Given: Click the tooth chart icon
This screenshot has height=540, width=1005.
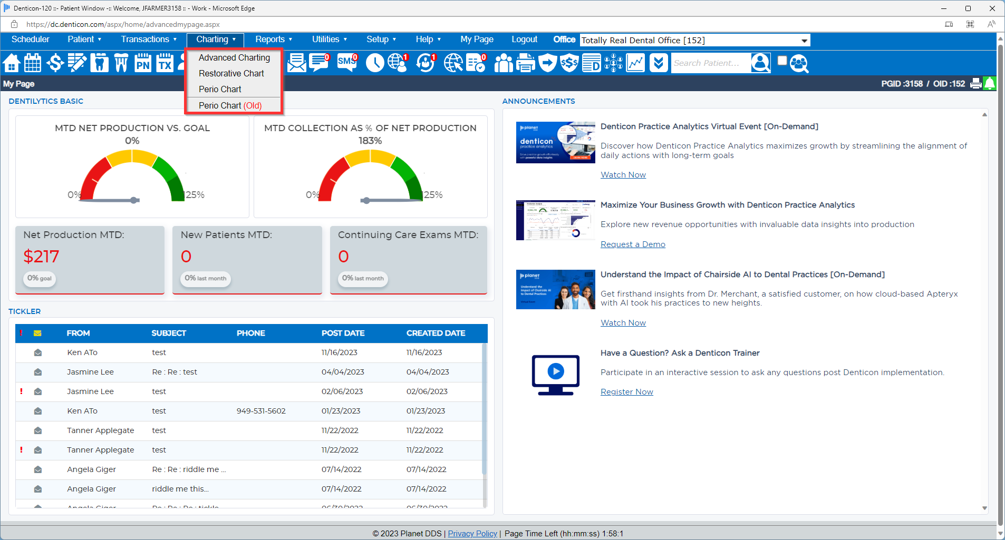Looking at the screenshot, I should pyautogui.click(x=100, y=63).
